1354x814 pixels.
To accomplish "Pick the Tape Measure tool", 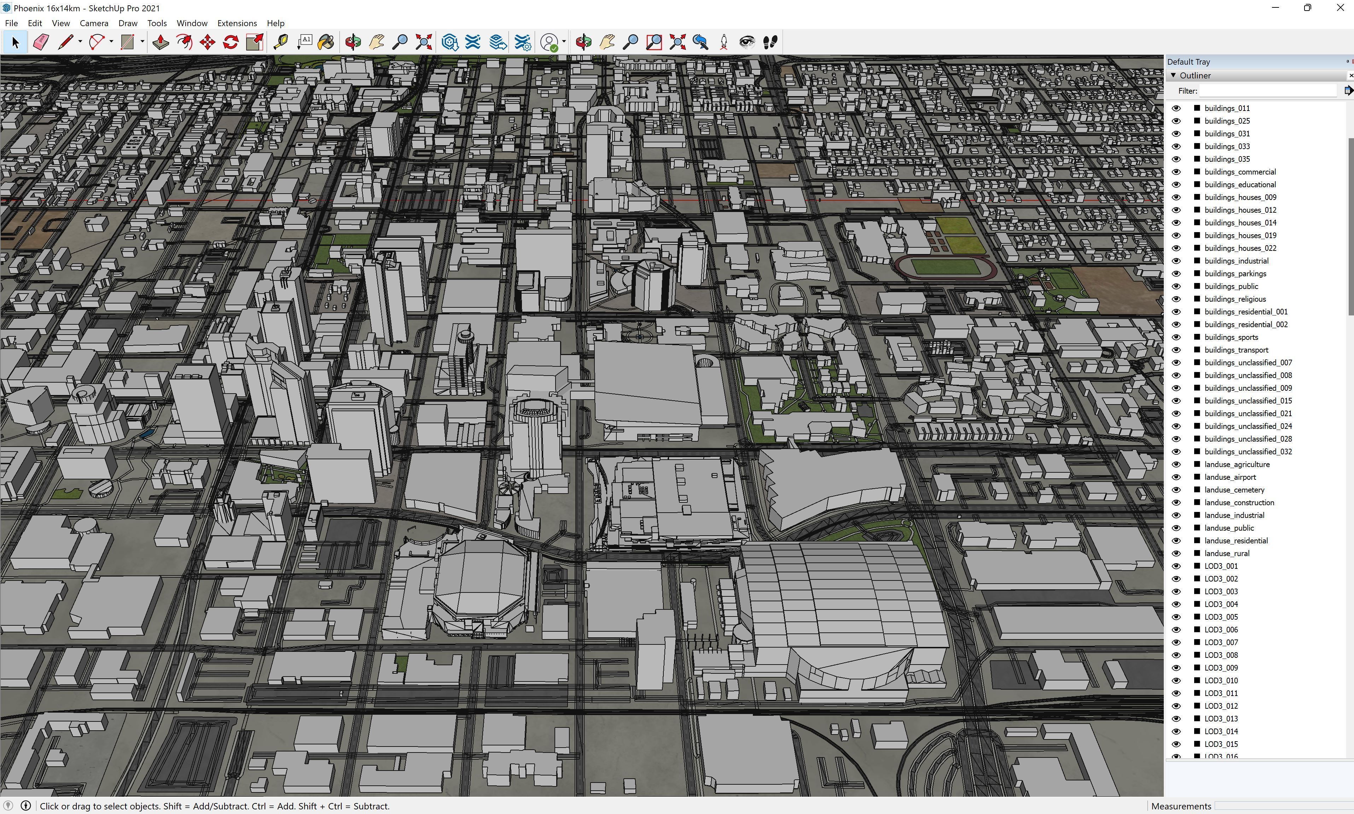I will pyautogui.click(x=280, y=42).
